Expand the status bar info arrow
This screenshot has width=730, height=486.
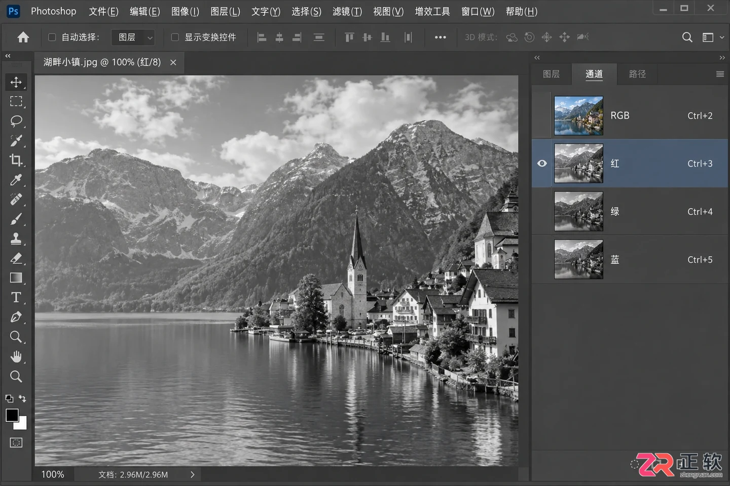click(193, 474)
